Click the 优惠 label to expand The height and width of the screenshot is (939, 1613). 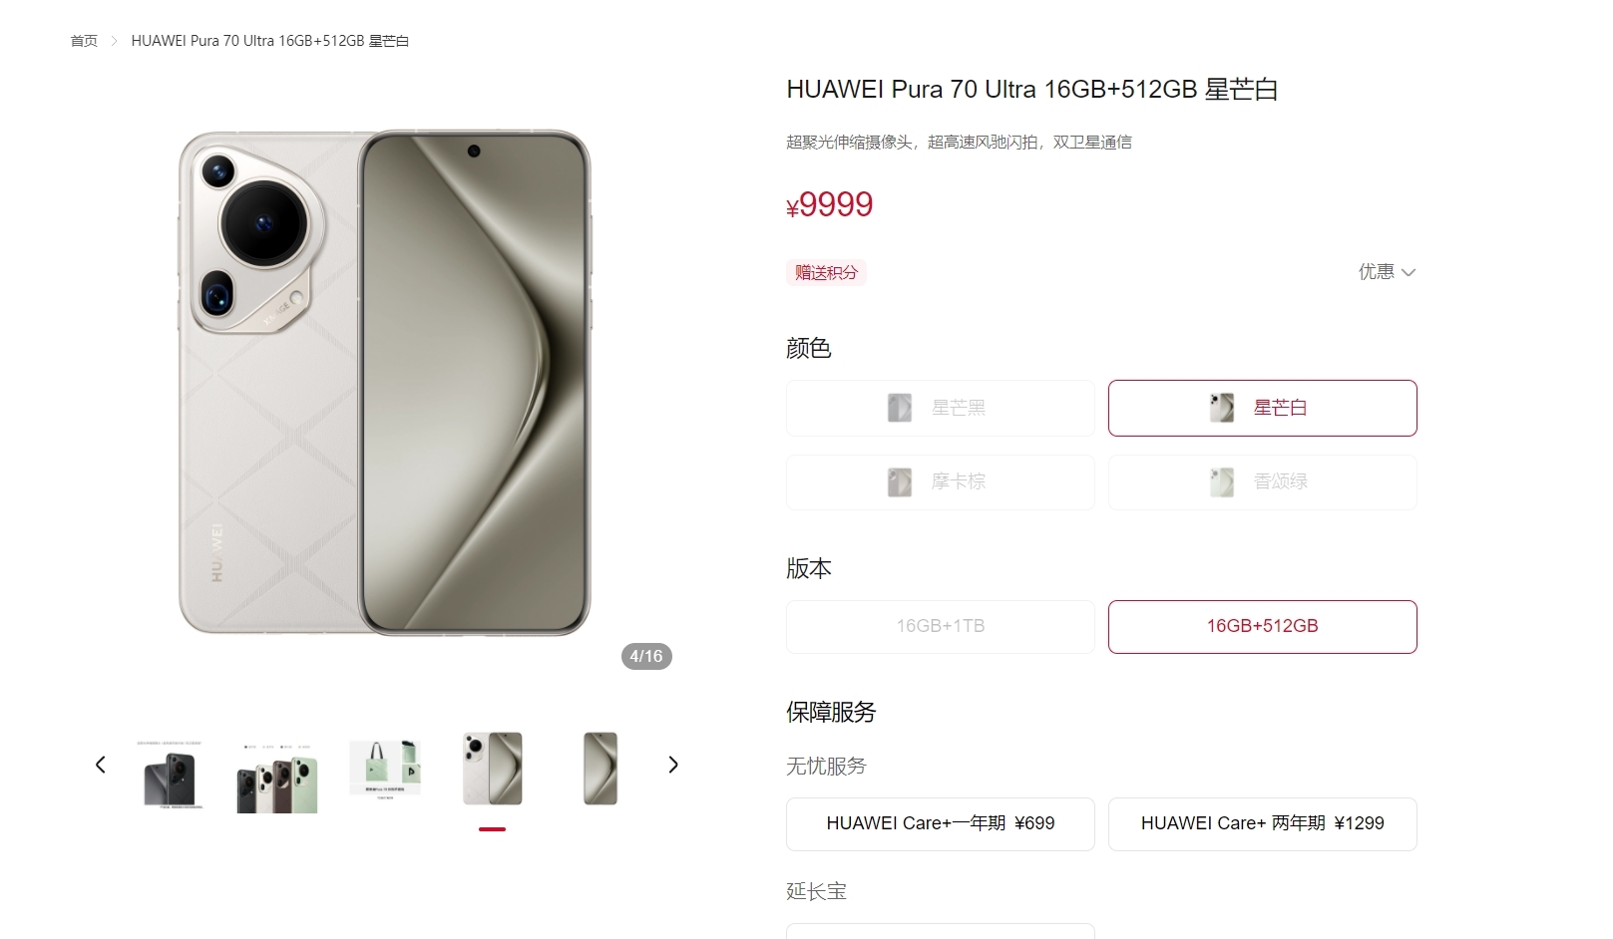coord(1377,271)
